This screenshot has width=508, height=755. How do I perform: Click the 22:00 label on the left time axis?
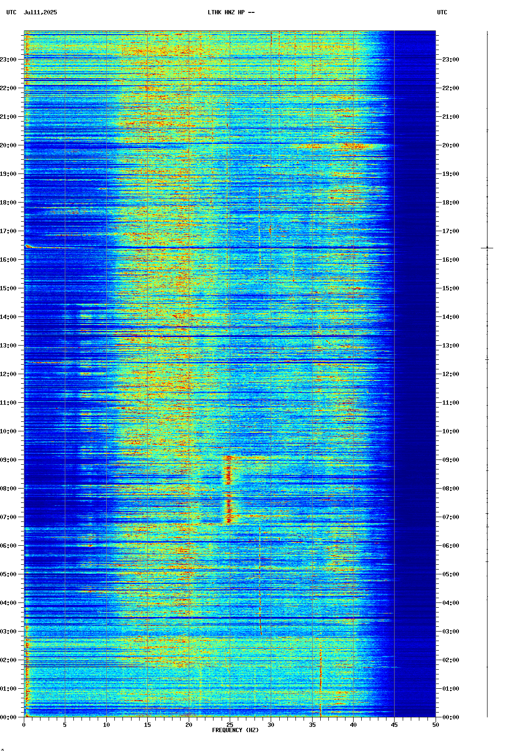click(8, 88)
